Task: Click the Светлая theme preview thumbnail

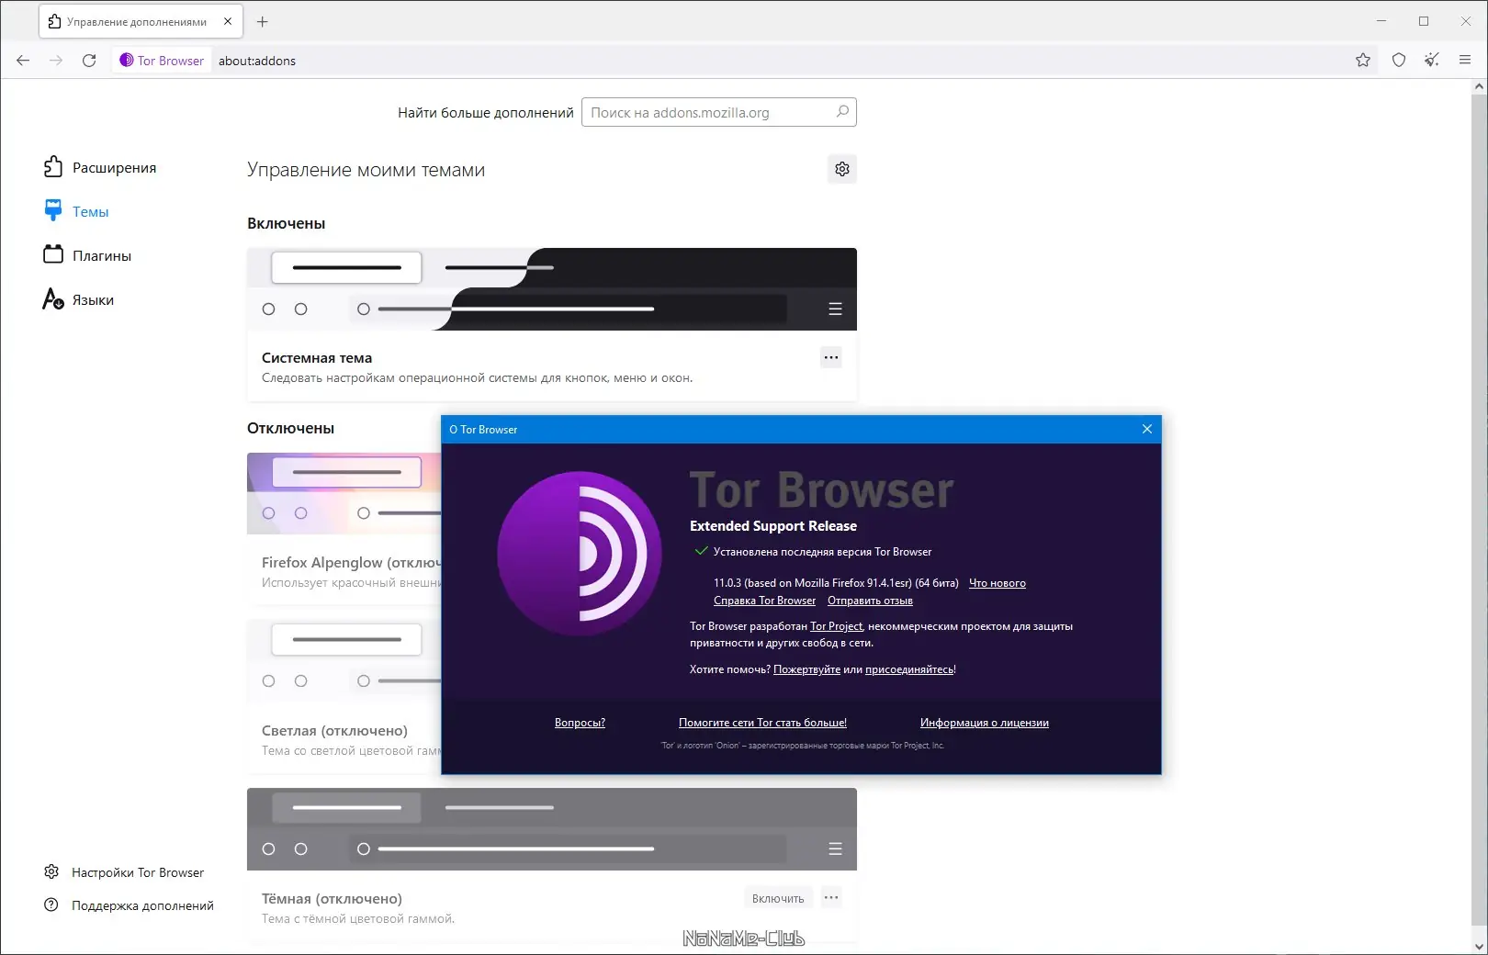Action: [x=344, y=661]
